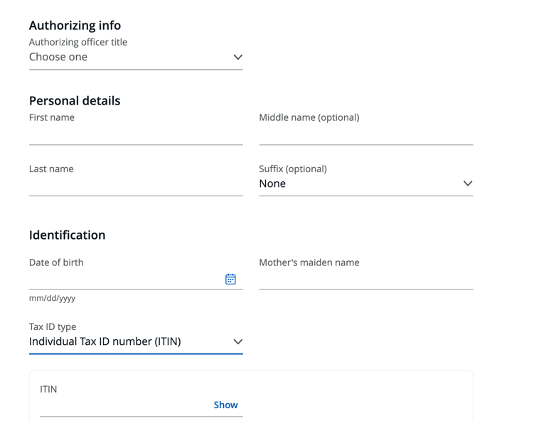Select the Last name input field

(x=135, y=186)
